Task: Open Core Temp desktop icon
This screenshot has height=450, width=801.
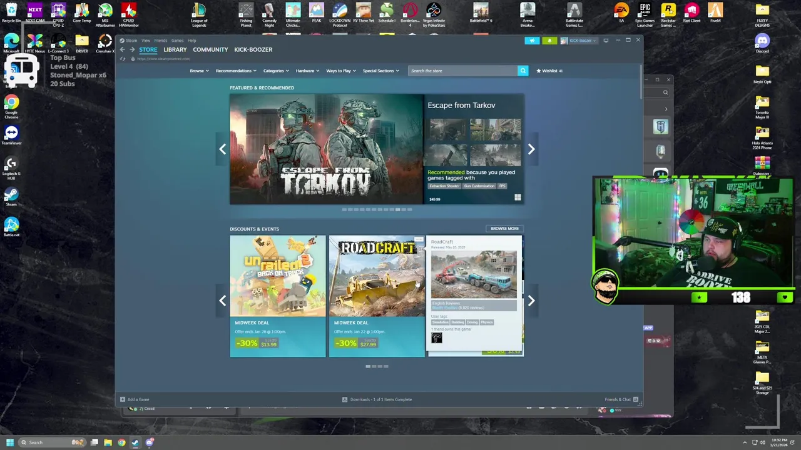Action: pos(82,14)
